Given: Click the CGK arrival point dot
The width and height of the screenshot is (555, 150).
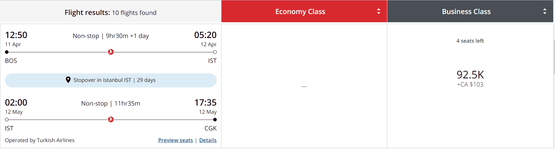Looking at the screenshot, I should (215, 120).
